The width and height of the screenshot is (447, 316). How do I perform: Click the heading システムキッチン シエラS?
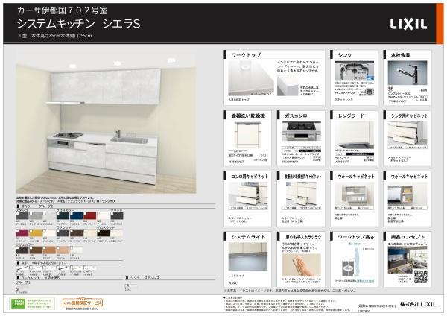point(78,24)
